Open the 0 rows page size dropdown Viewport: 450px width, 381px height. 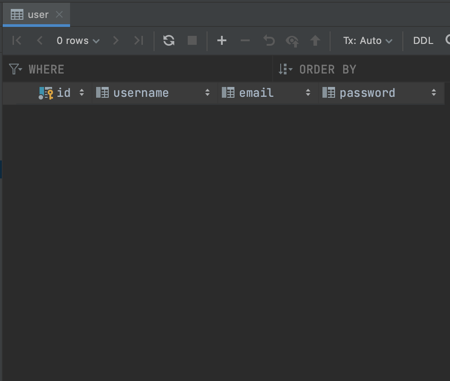click(x=78, y=41)
